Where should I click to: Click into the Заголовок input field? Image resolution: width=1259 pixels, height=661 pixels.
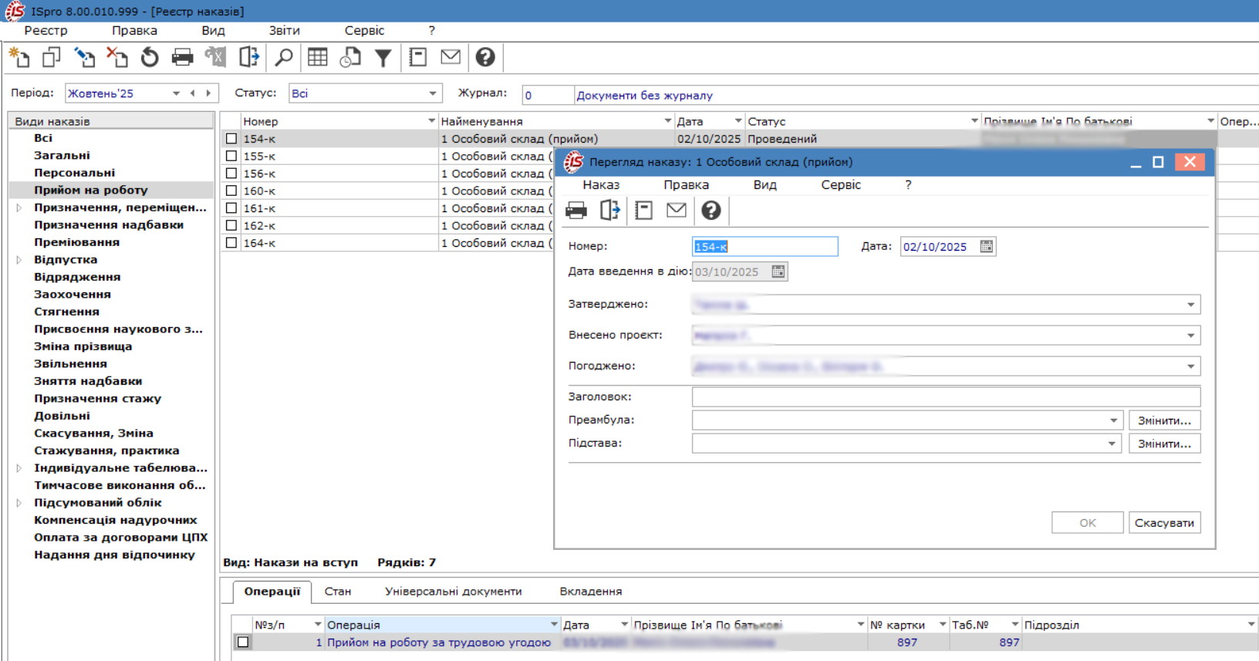click(945, 397)
